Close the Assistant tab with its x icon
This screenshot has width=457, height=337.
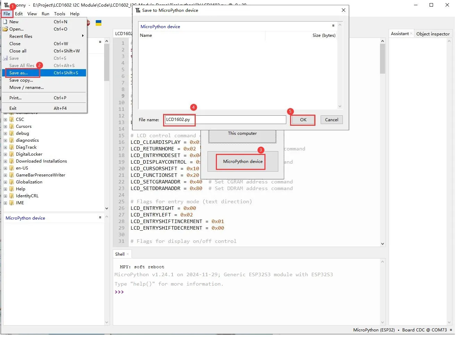[411, 34]
